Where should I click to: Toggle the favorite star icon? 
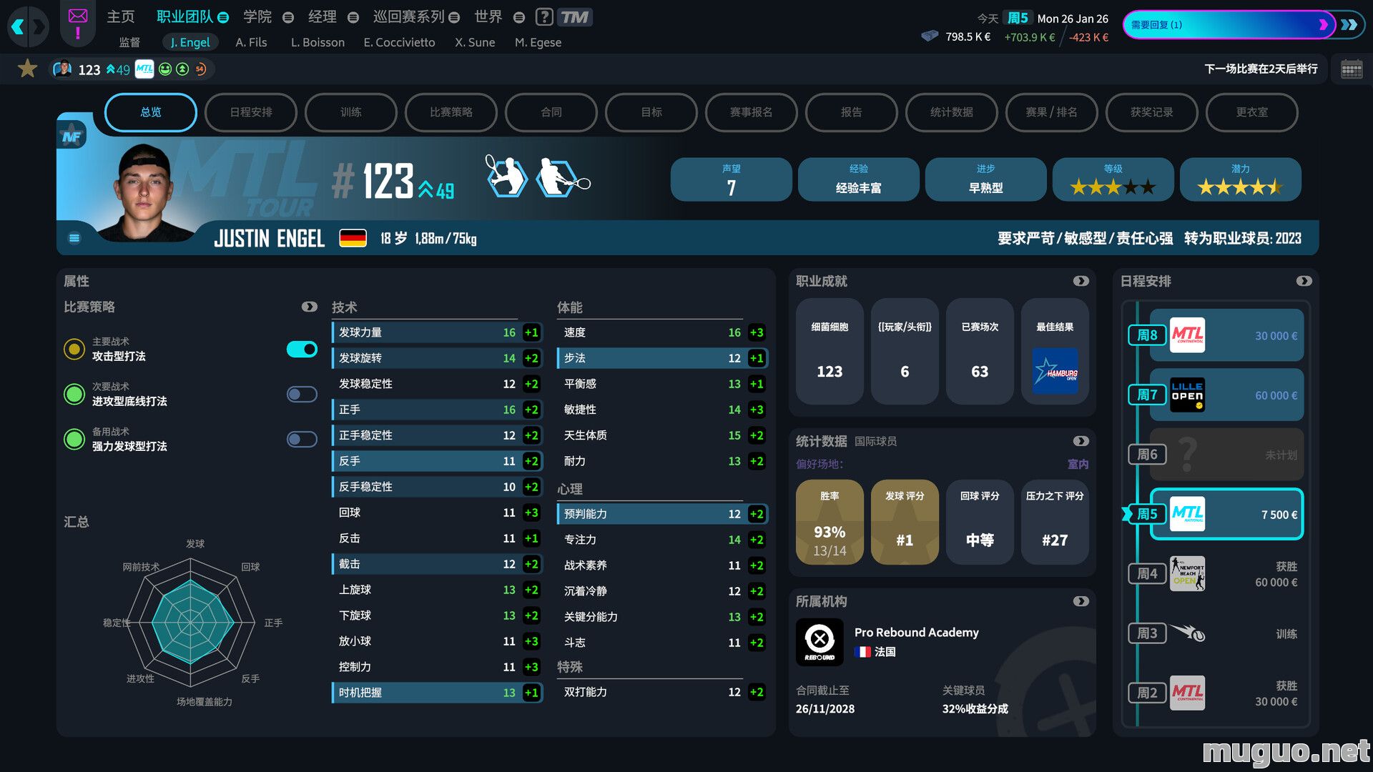coord(28,69)
